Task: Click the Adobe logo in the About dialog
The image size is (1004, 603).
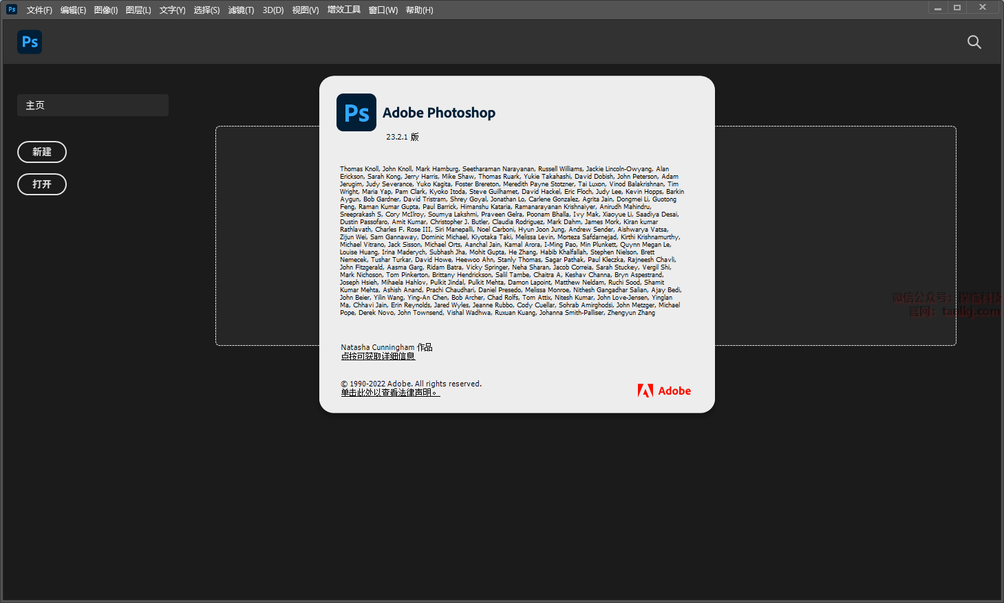Action: pyautogui.click(x=664, y=391)
